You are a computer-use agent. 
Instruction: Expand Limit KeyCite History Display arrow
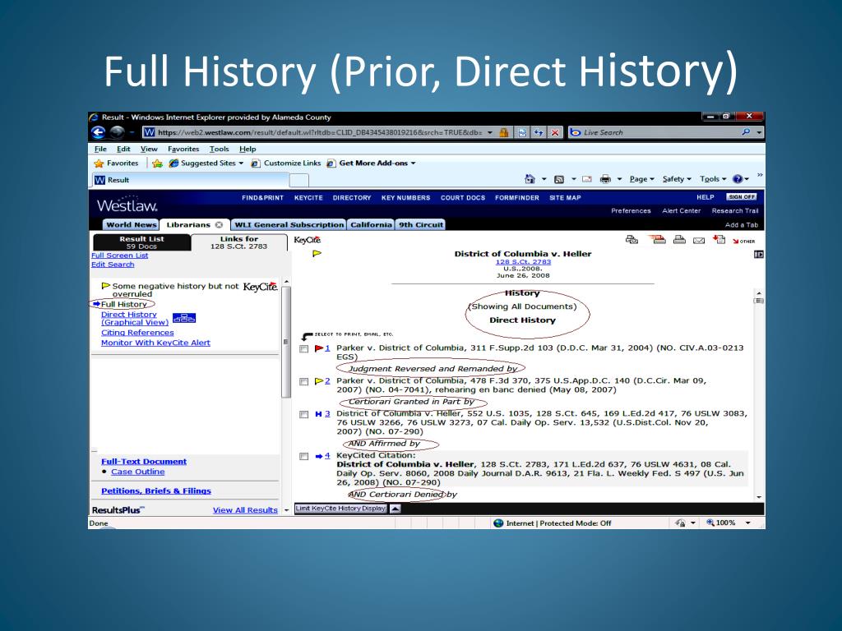point(396,509)
